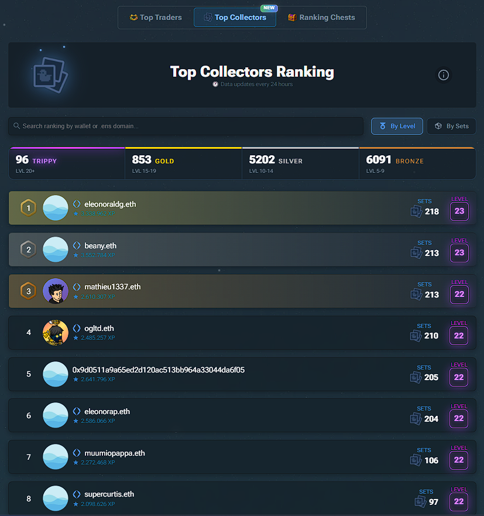Open ogltd.eth profile
The height and width of the screenshot is (516, 484).
pos(99,328)
